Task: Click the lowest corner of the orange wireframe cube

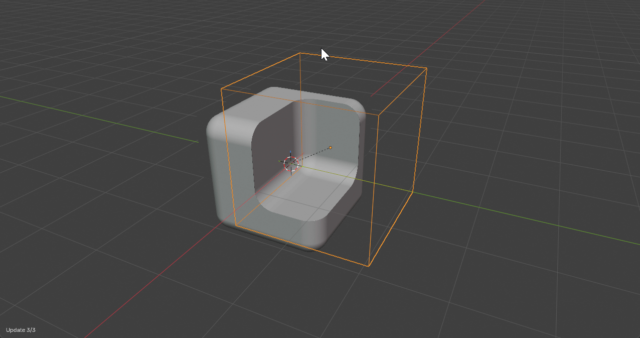Action: tap(369, 266)
